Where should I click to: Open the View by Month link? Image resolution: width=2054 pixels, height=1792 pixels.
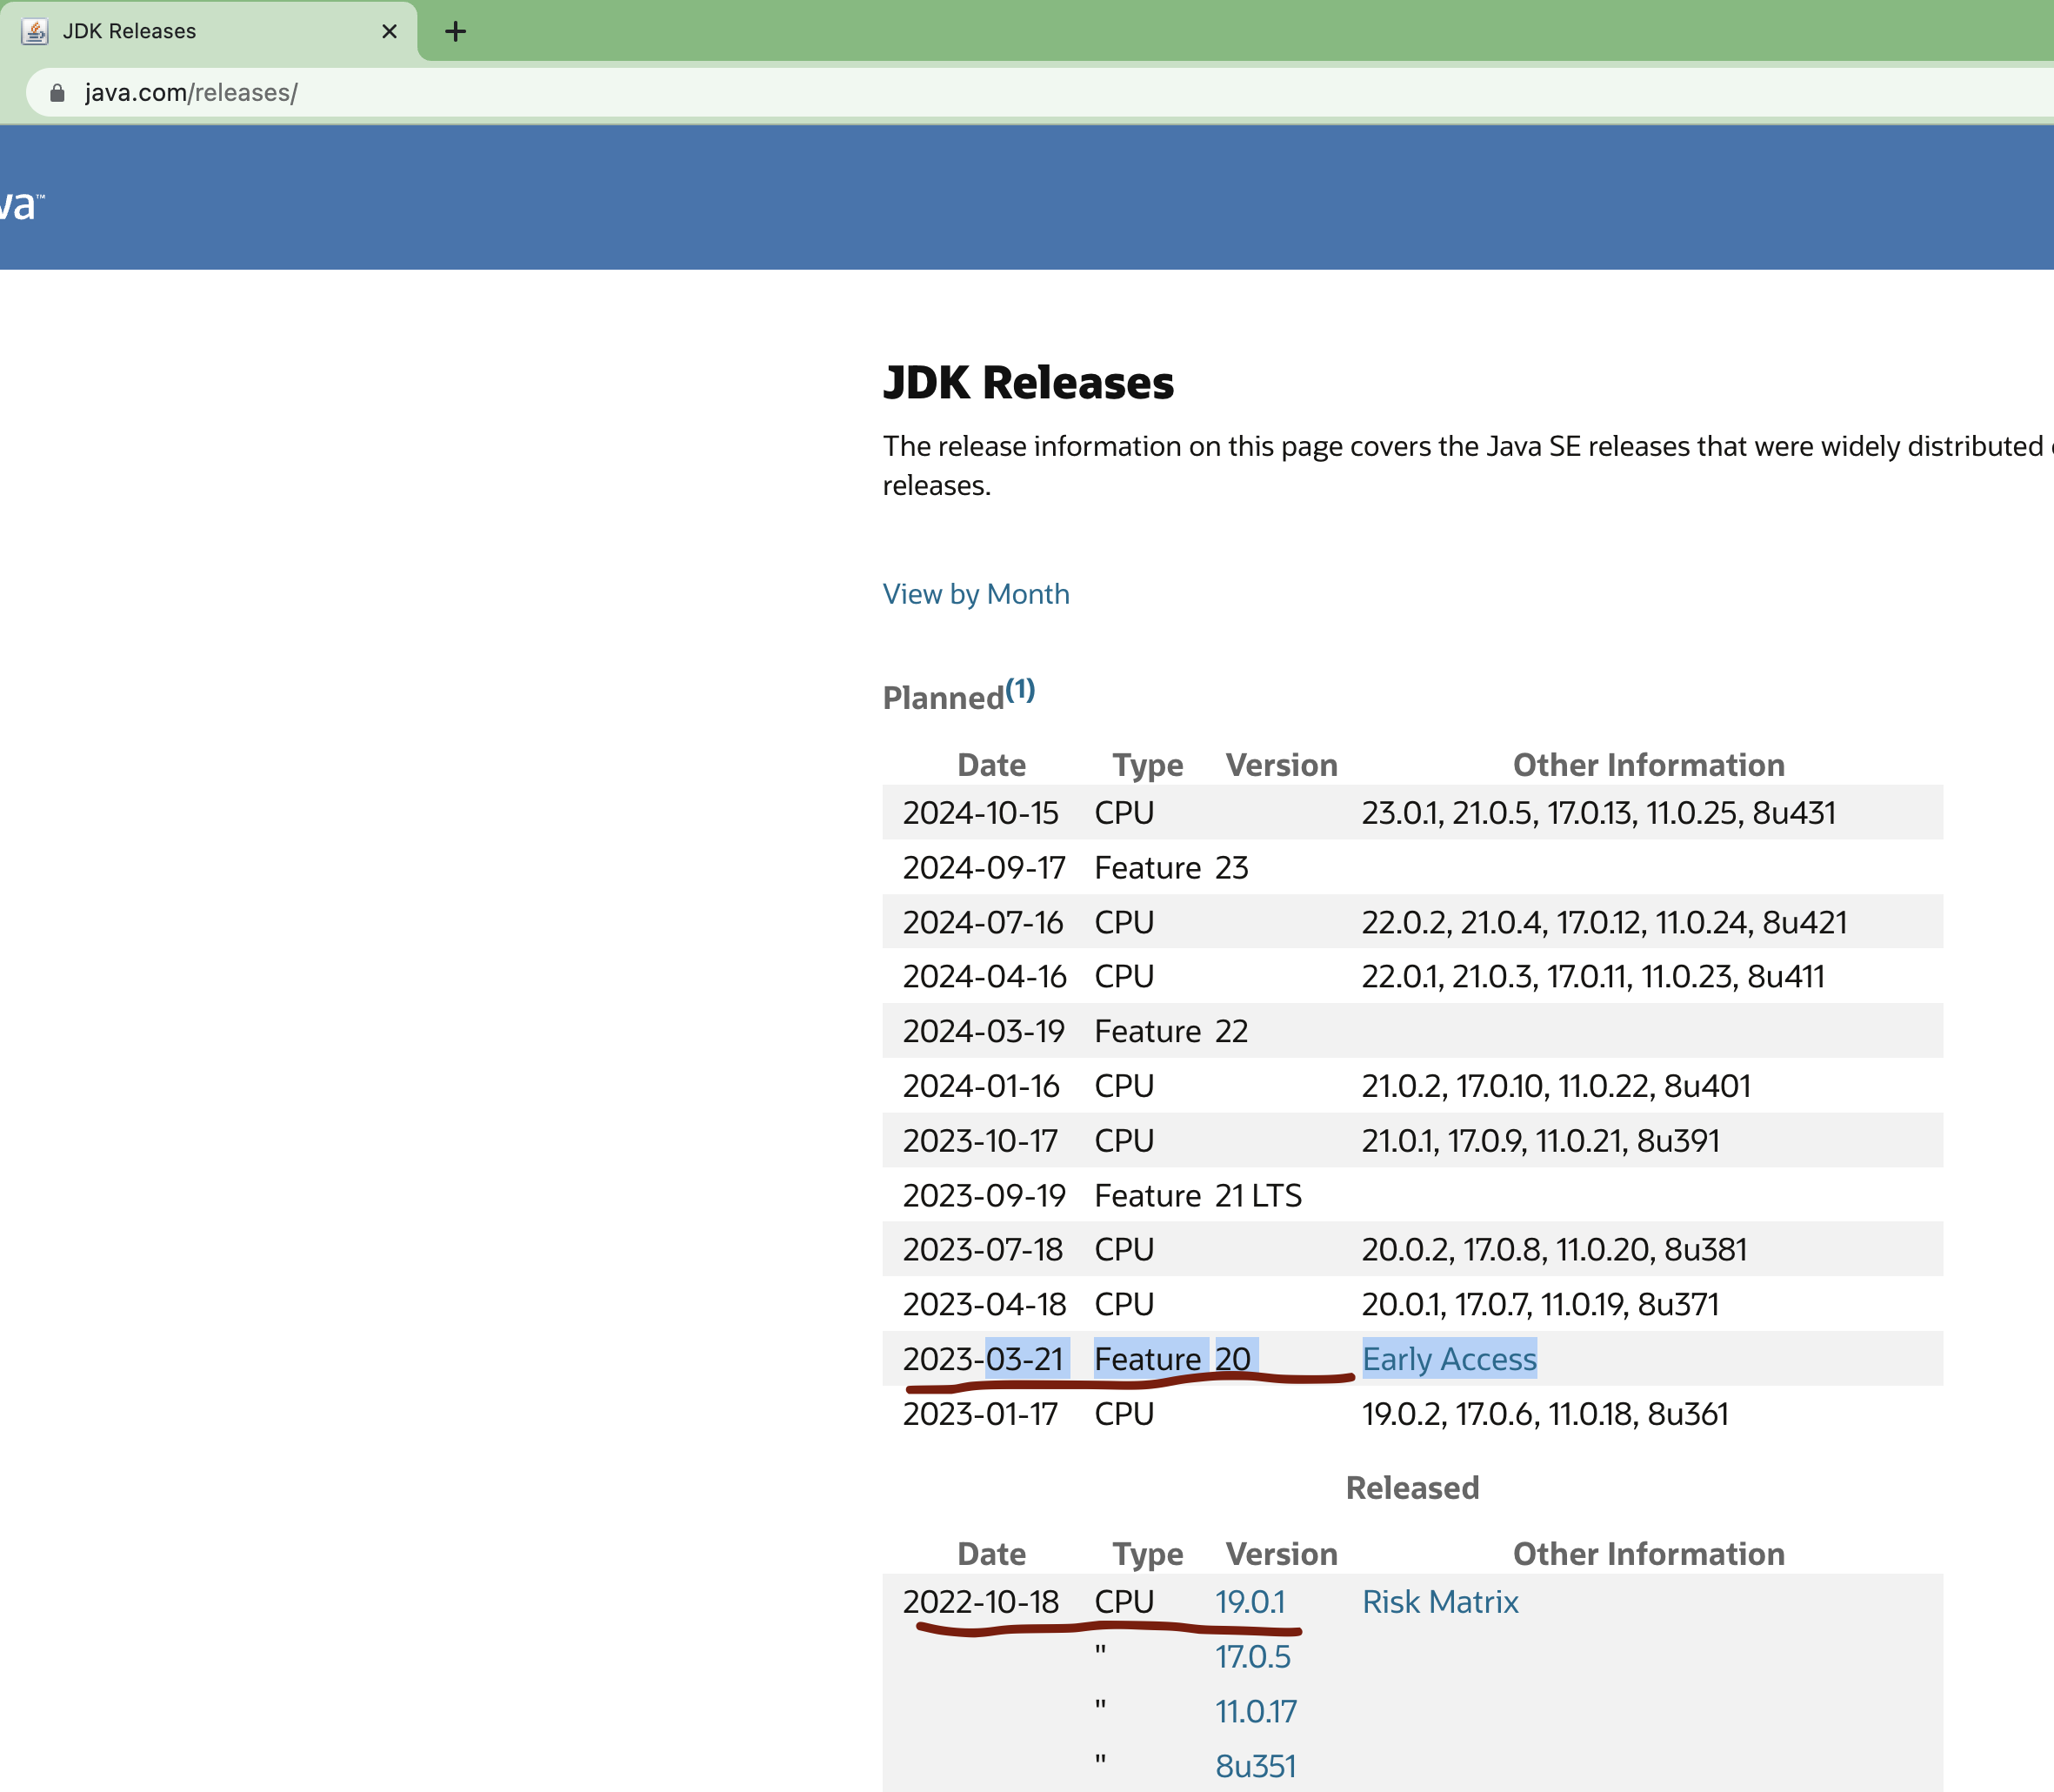click(x=976, y=594)
